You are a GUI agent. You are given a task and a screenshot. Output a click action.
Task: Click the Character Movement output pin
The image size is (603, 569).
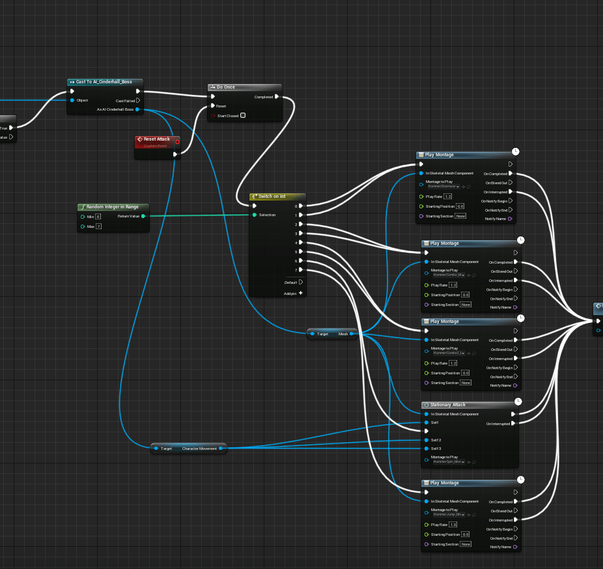point(221,448)
